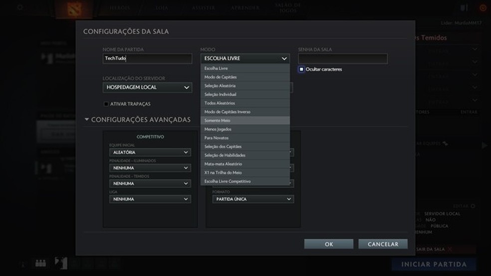Click the settings gear icon top left
491x276 pixels.
tap(20, 7)
